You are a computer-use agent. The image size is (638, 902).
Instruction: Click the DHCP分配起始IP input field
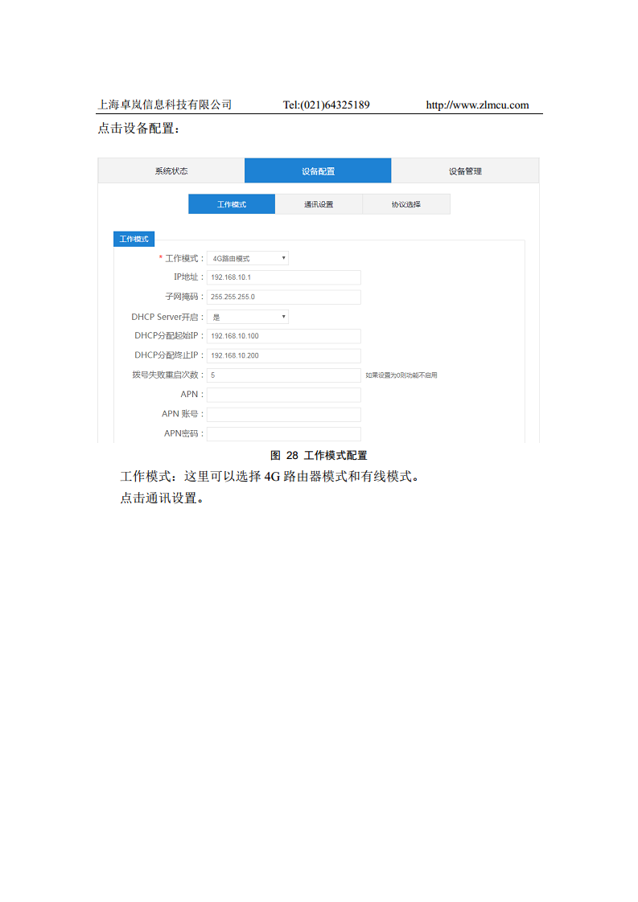click(x=283, y=336)
